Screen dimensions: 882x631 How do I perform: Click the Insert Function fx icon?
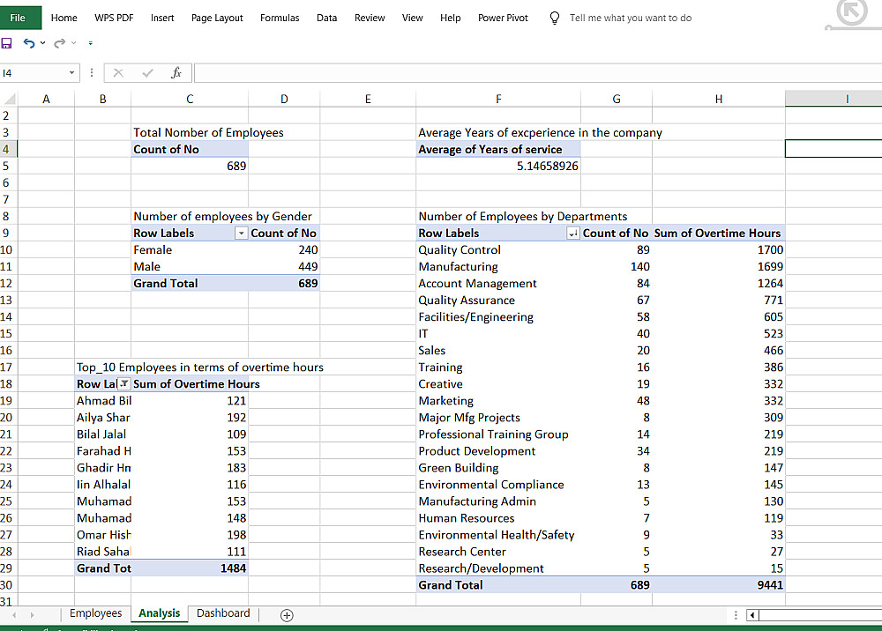coord(176,72)
